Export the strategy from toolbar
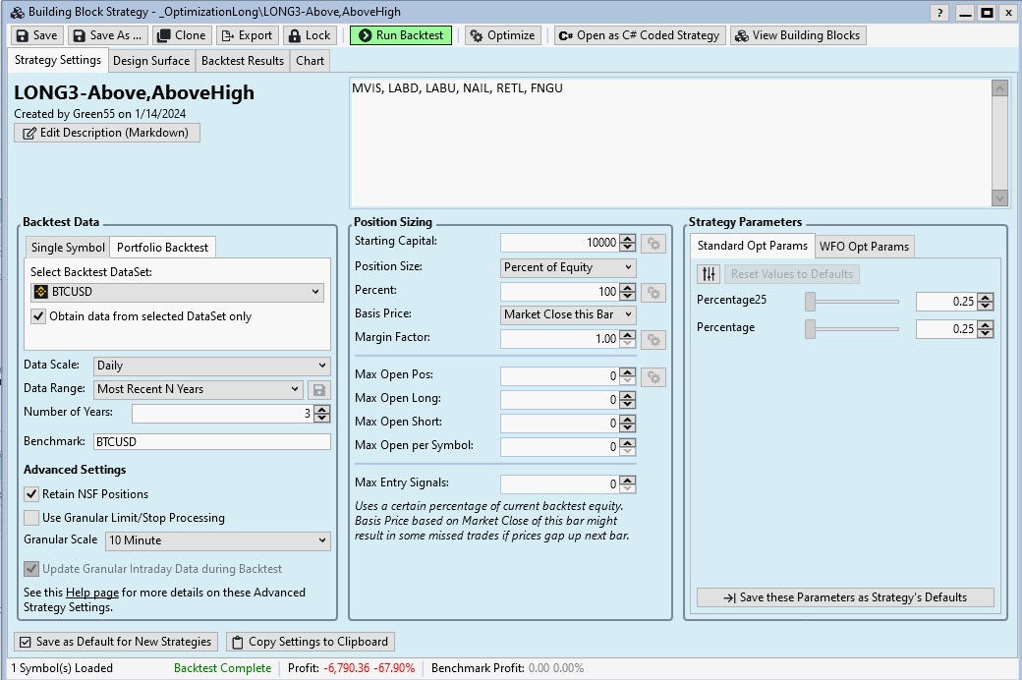Screen dimensions: 1022x680 (x=246, y=35)
